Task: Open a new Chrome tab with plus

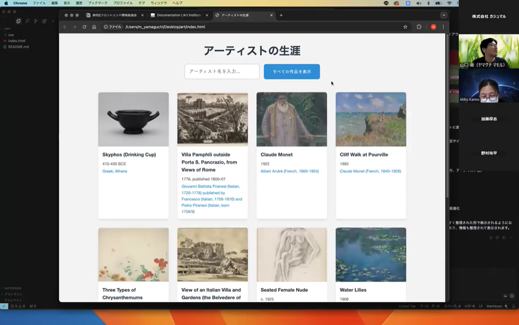Action: [281, 15]
